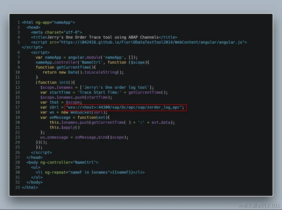282x210 pixels.
Task: Click the closing '</body>' tag on line 32
Action: click(x=34, y=182)
